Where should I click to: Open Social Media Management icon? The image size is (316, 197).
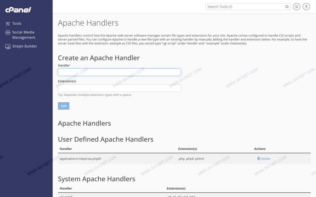pos(8,32)
